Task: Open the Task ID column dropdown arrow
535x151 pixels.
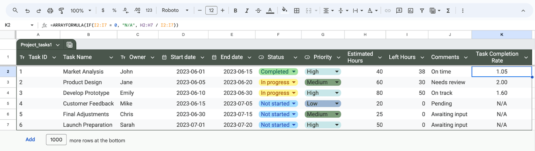Action: (54, 58)
